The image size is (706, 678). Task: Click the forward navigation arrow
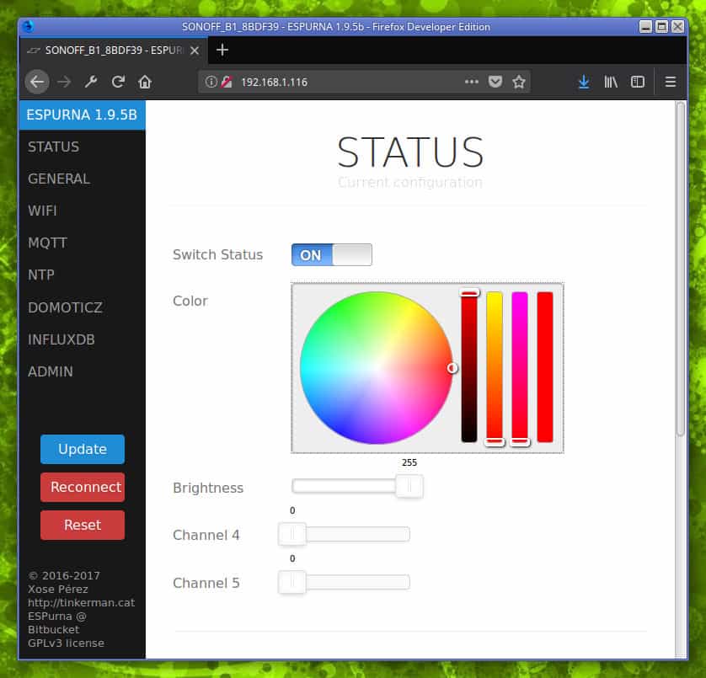point(64,82)
